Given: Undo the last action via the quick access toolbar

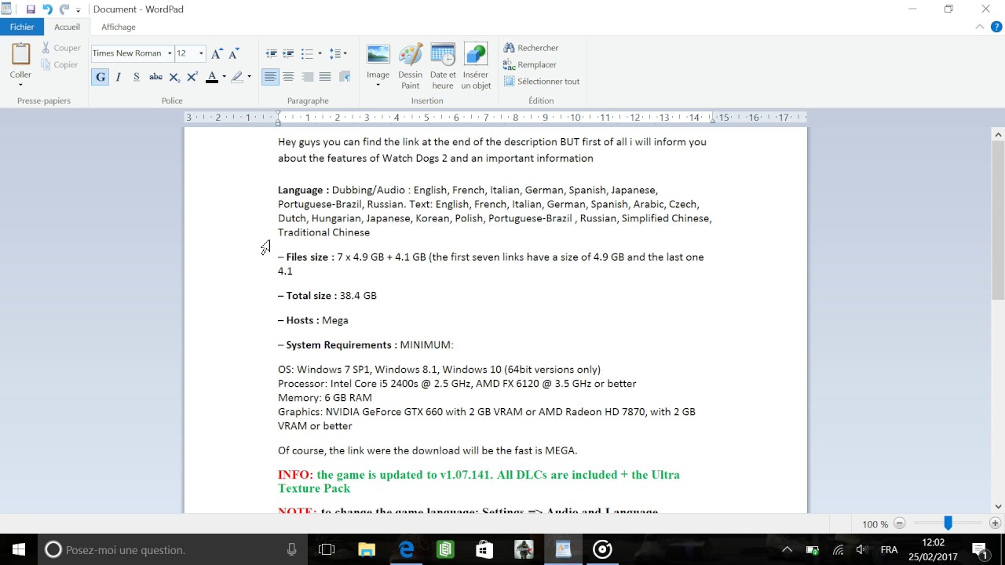Looking at the screenshot, I should coord(47,9).
